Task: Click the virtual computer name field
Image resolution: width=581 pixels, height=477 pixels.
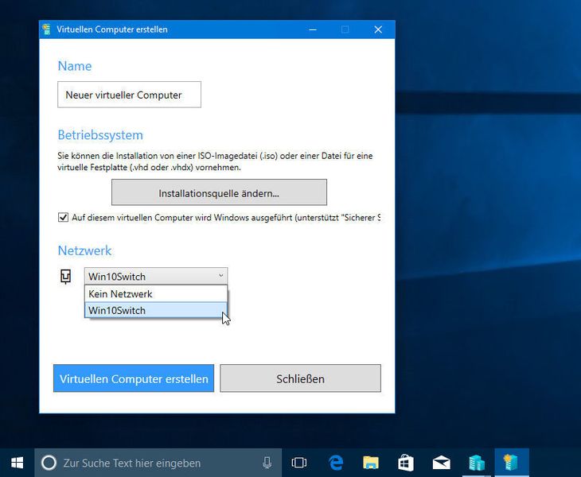Action: [129, 95]
